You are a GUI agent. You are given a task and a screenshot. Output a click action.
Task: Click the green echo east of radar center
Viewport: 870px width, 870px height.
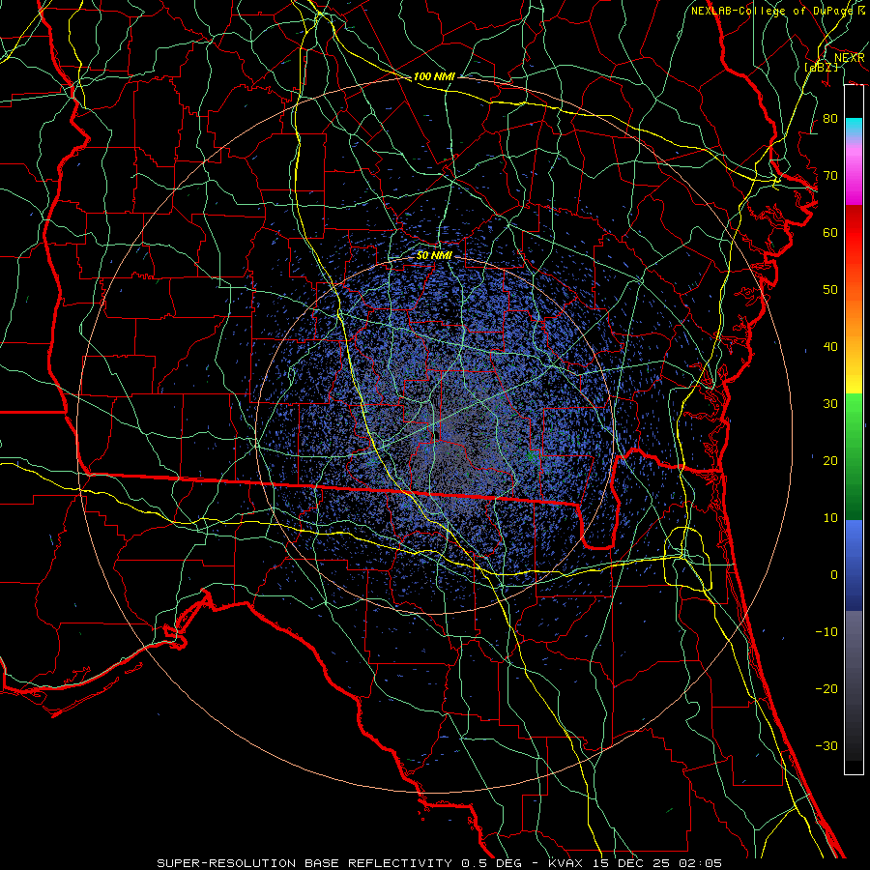click(x=532, y=455)
